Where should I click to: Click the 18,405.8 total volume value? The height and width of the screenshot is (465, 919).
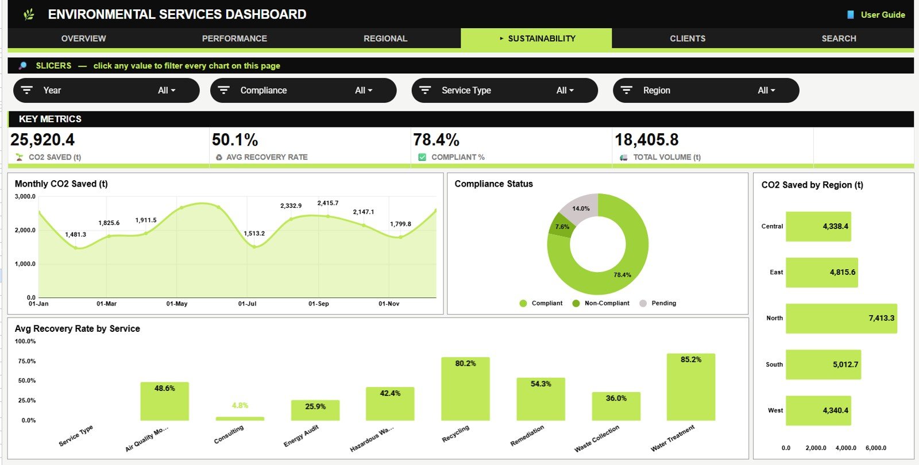click(x=647, y=139)
